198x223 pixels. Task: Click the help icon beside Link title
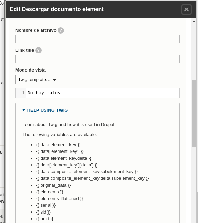(x=38, y=50)
